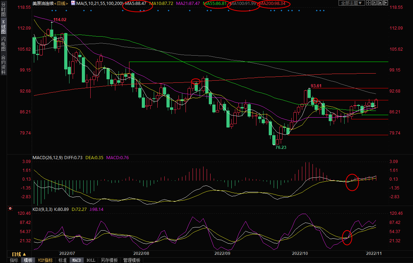Open the 闪电图 side tab
Screen dimensions: 413x263
pos(3,44)
